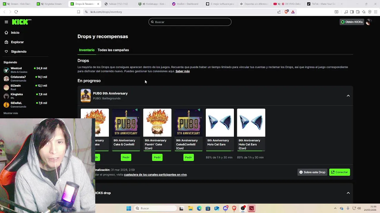This screenshot has width=380, height=213.
Task: Open Brave Rewards triangle icon
Action: [293, 12]
